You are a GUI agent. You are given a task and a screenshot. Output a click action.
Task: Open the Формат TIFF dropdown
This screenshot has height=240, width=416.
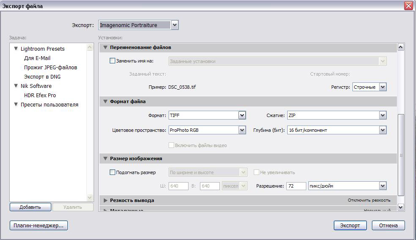(242, 115)
